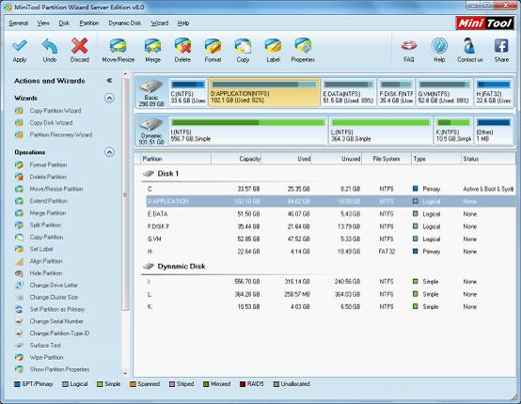This screenshot has width=521, height=404.
Task: Select the K: row in Dynamic Disk list
Action: (x=331, y=306)
